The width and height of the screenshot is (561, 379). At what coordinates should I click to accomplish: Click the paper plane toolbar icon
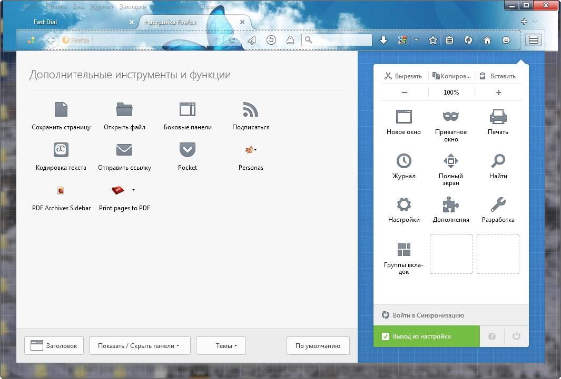(x=252, y=40)
